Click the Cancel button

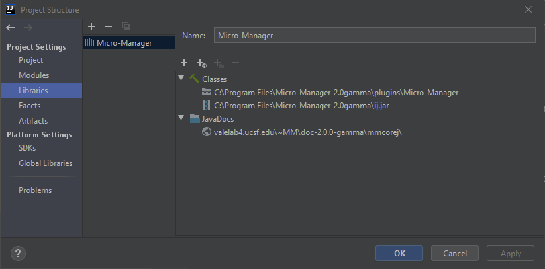[x=455, y=253]
